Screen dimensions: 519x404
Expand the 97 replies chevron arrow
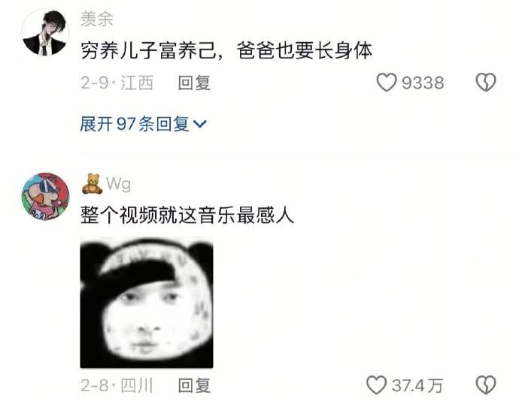pyautogui.click(x=199, y=124)
